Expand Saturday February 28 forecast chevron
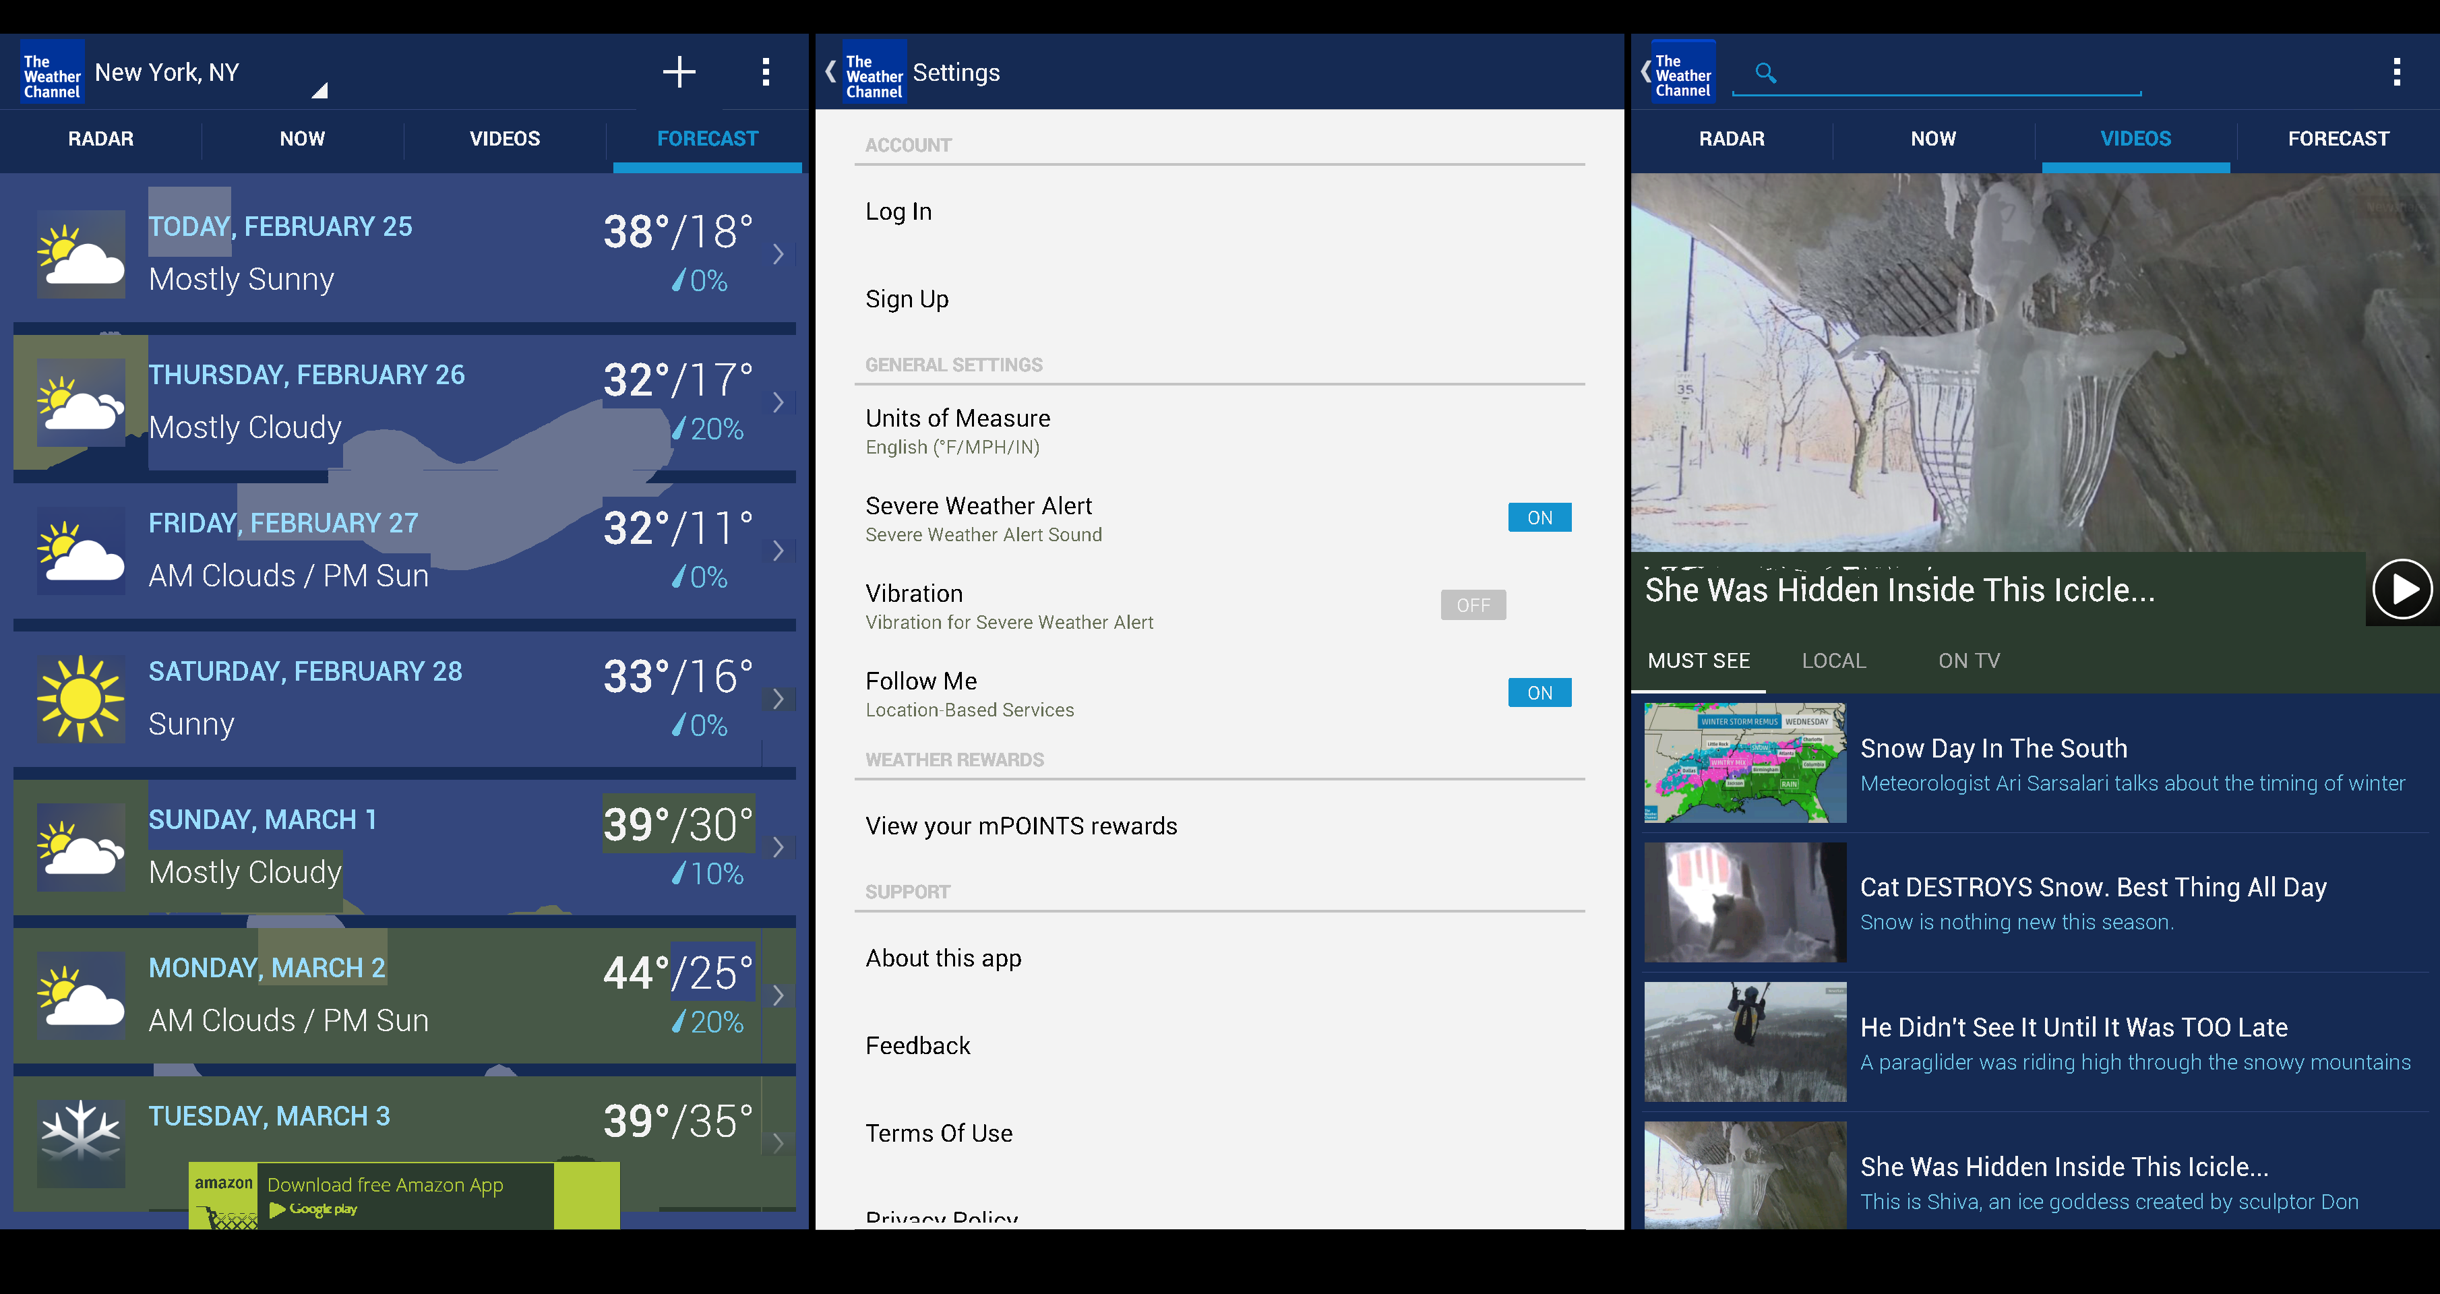Image resolution: width=2440 pixels, height=1294 pixels. 778,699
